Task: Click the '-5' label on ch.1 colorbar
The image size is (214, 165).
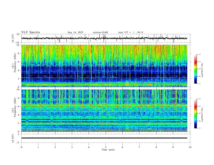Action: click(199, 69)
